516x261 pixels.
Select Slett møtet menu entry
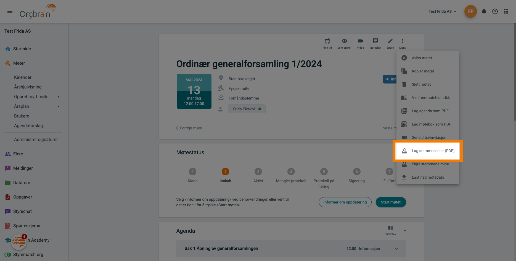click(x=428, y=84)
